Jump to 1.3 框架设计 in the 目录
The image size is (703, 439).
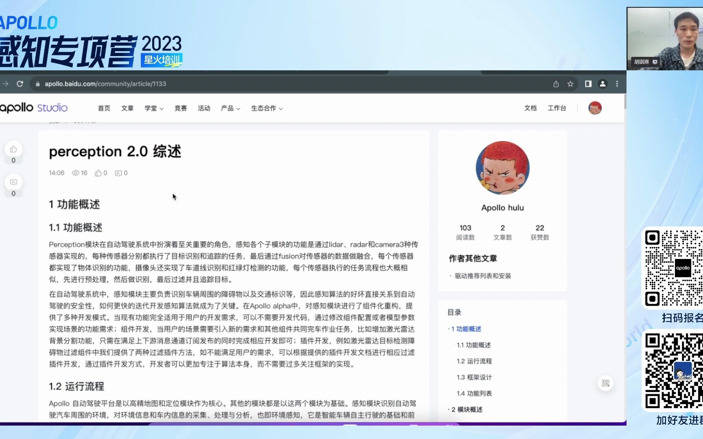point(474,377)
